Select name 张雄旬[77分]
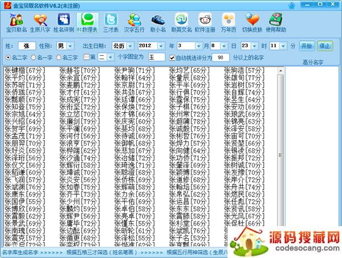342x258 pixels. (x=244, y=77)
